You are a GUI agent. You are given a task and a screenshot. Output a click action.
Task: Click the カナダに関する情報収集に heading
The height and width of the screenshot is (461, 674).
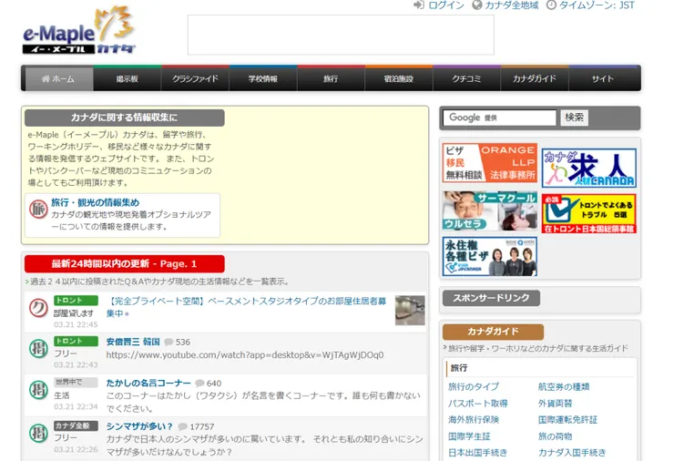[124, 118]
